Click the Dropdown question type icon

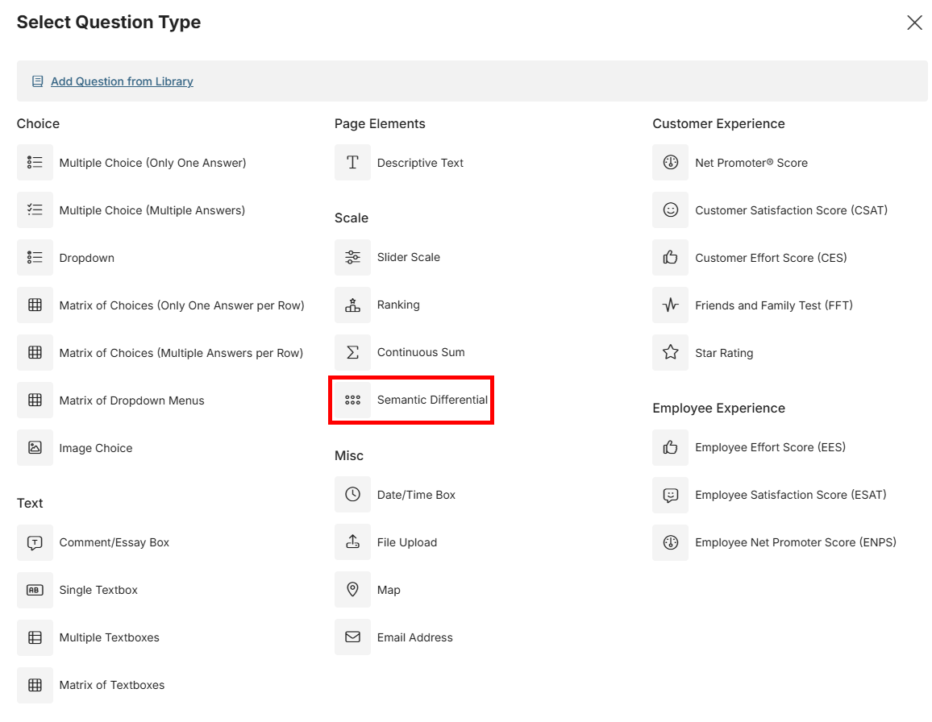click(35, 257)
